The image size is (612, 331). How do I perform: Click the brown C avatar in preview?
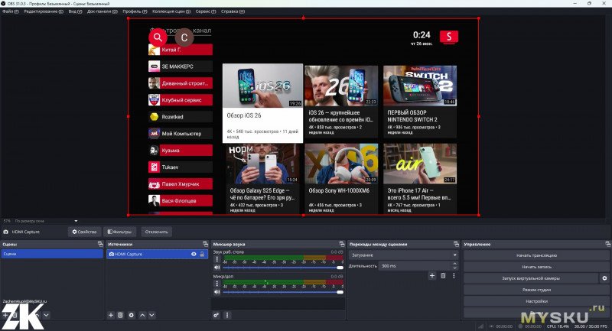(184, 37)
